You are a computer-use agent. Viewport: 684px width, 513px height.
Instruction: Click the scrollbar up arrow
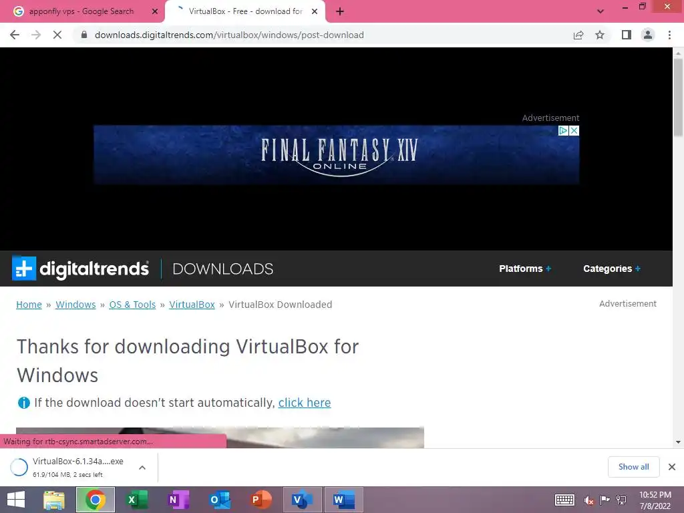678,53
